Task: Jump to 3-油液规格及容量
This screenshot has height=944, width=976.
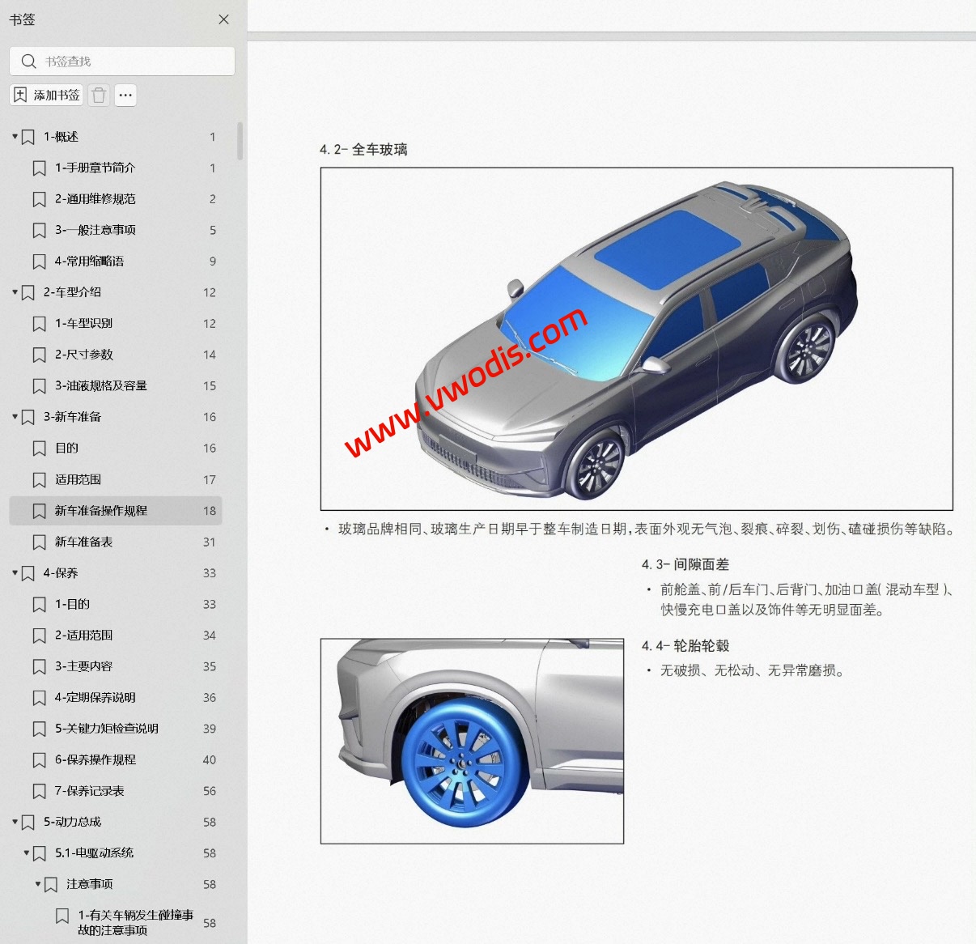Action: 100,385
